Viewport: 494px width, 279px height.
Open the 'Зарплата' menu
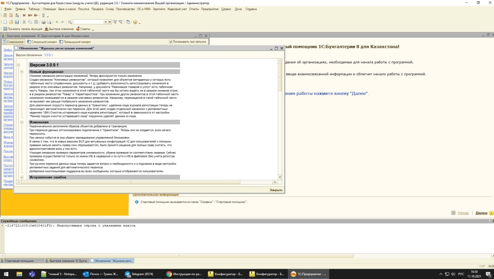(x=159, y=9)
